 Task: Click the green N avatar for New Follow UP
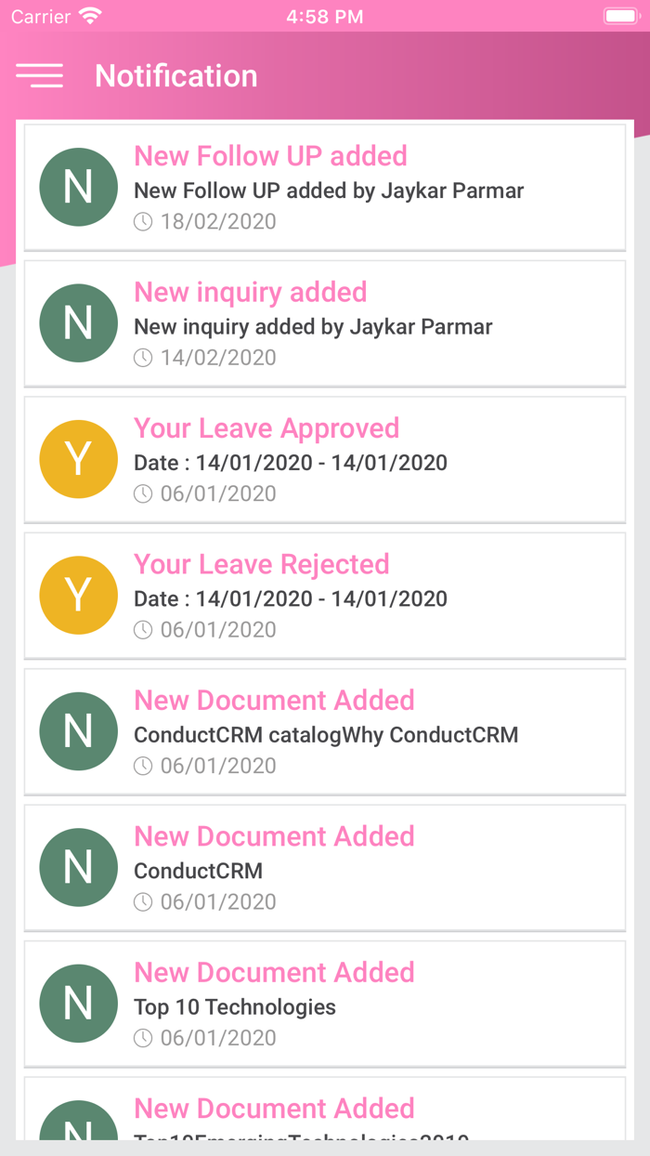pyautogui.click(x=78, y=187)
